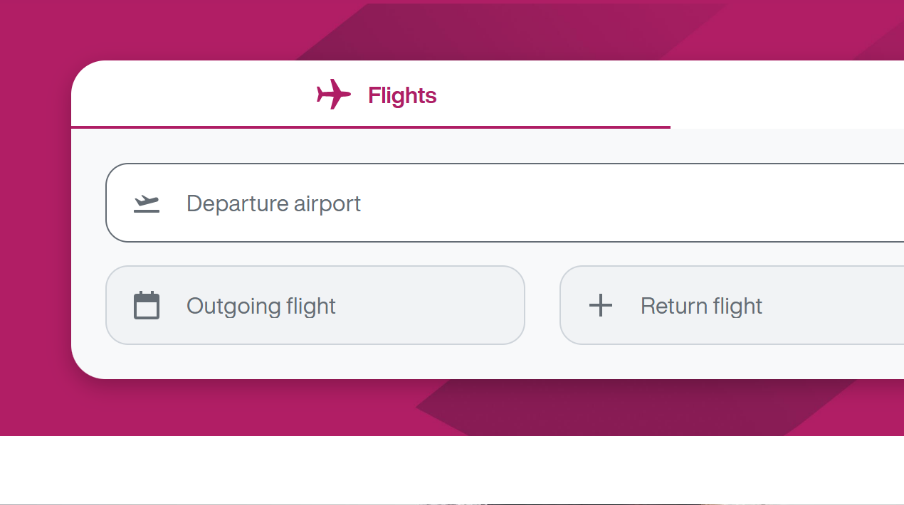Choose the Outgoing flight date text
The width and height of the screenshot is (904, 505).
click(261, 307)
